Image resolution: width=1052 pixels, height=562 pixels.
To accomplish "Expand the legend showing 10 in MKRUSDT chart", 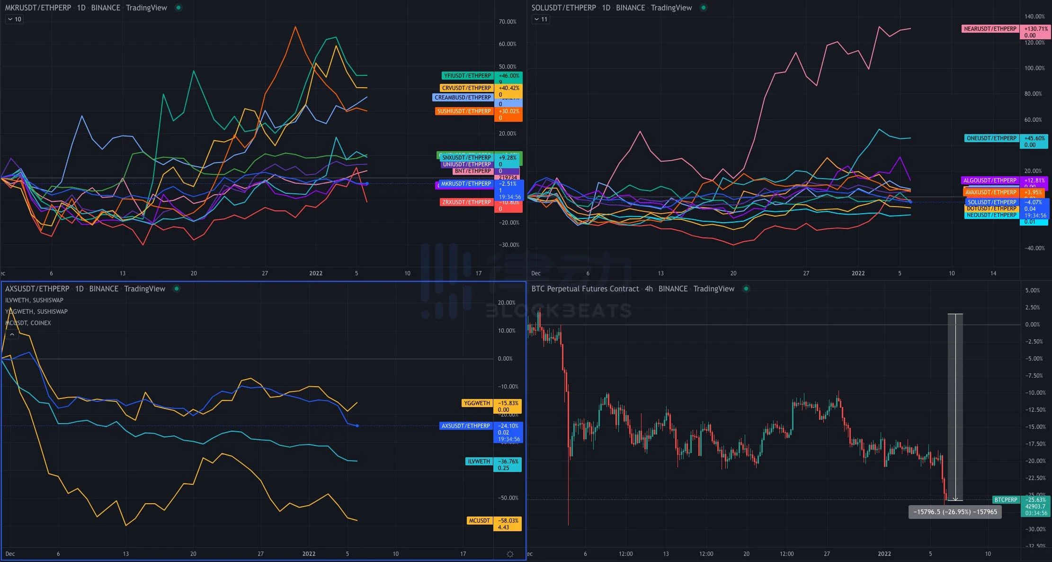I will pyautogui.click(x=14, y=19).
